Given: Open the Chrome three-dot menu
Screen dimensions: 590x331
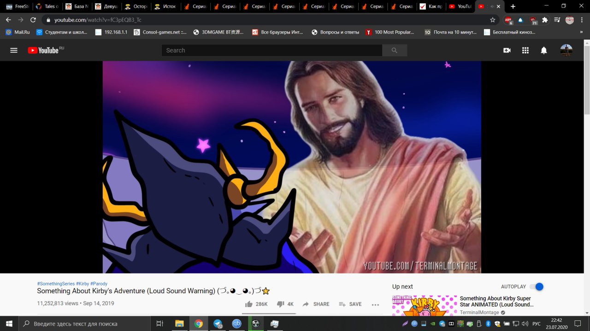Looking at the screenshot, I should point(582,20).
